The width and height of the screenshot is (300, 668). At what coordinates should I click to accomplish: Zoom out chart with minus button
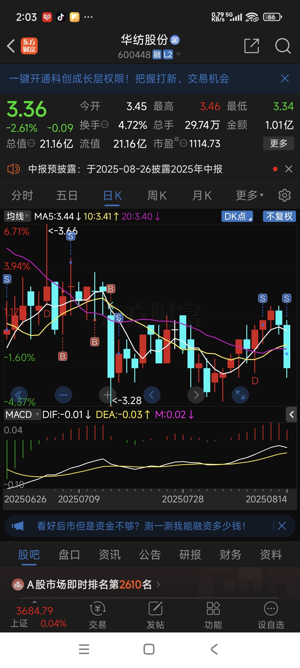click(63, 395)
